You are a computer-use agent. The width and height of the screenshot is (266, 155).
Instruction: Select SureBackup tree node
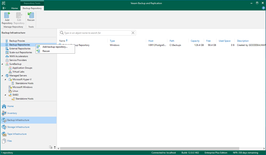point(15,64)
